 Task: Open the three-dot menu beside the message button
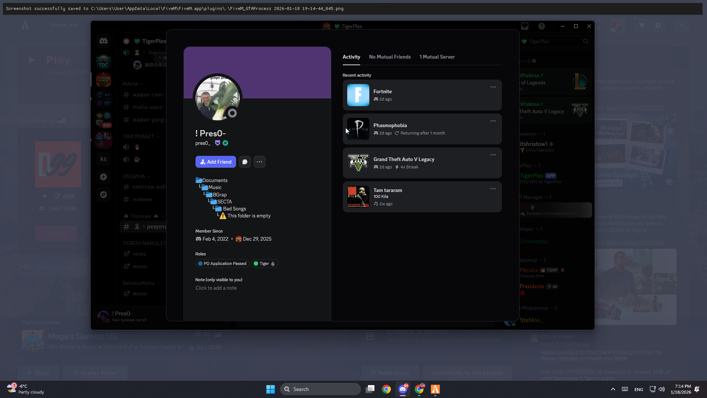click(x=259, y=162)
